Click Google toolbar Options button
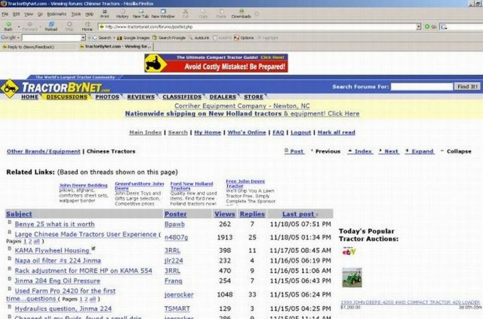 point(244,38)
